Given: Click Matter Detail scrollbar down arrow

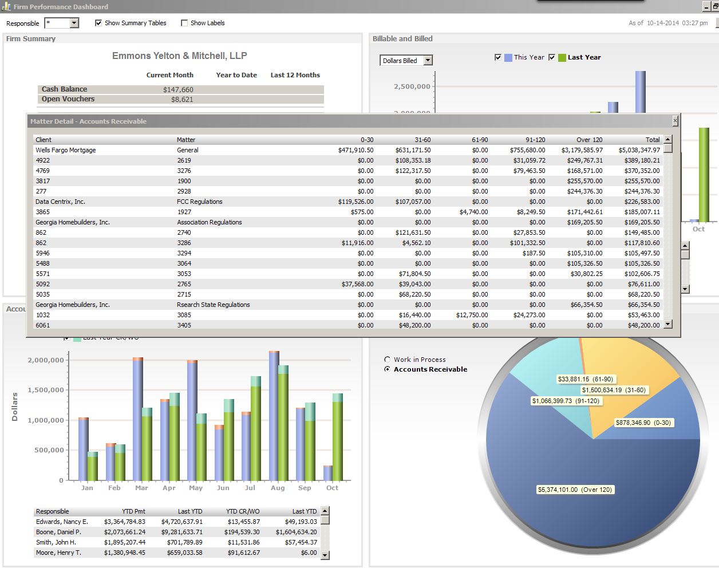Looking at the screenshot, I should point(667,324).
